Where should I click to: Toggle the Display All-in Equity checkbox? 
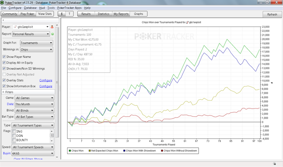point(4,63)
